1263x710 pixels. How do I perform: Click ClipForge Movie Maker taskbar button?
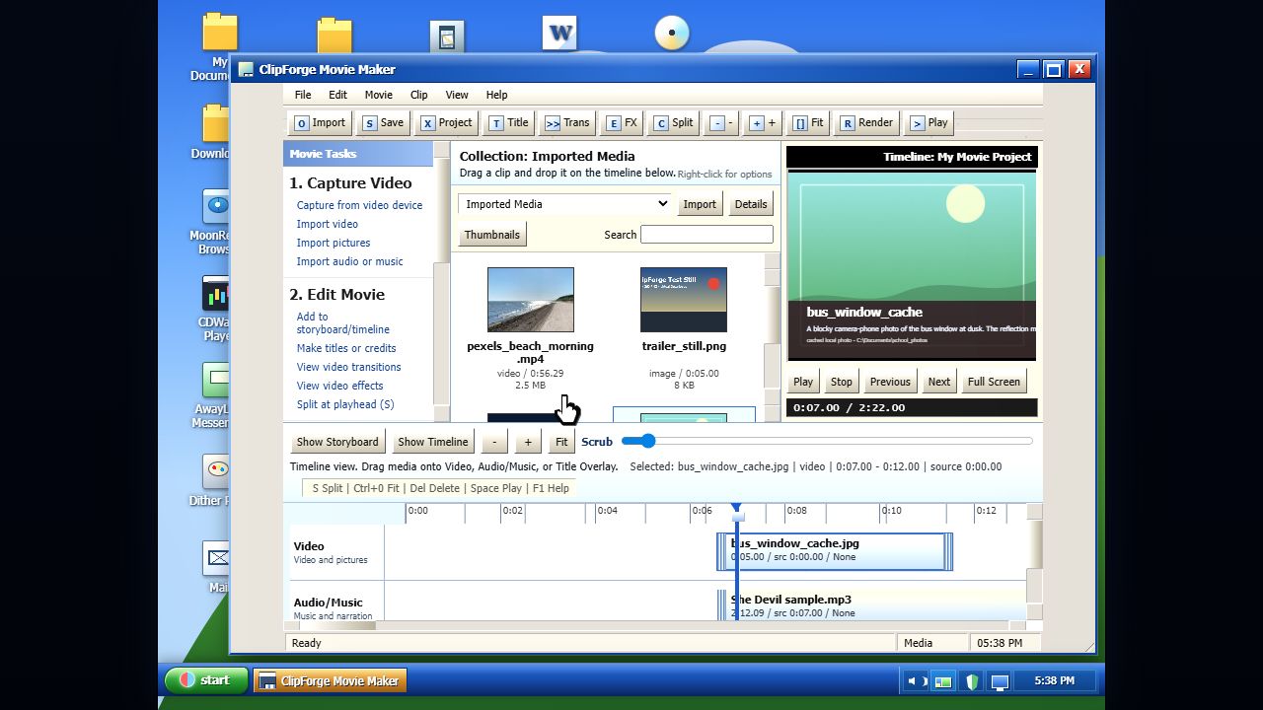330,680
